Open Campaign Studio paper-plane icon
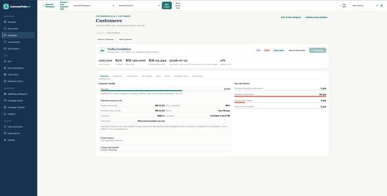 [5, 101]
